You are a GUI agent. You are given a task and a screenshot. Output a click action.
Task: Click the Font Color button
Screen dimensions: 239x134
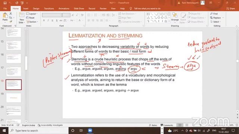[80, 20]
